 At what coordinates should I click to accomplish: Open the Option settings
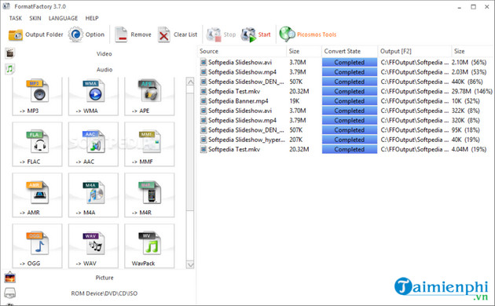(x=86, y=35)
